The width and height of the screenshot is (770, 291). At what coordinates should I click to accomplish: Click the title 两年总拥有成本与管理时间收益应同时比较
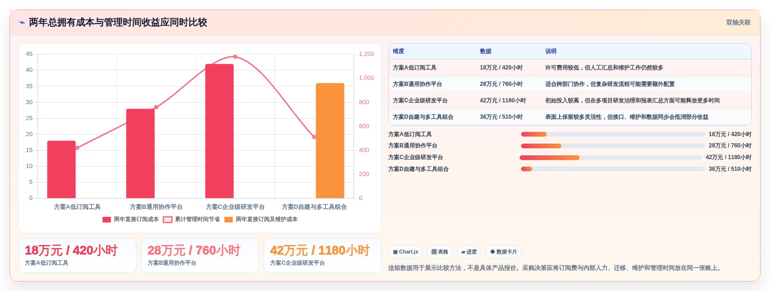tap(118, 23)
